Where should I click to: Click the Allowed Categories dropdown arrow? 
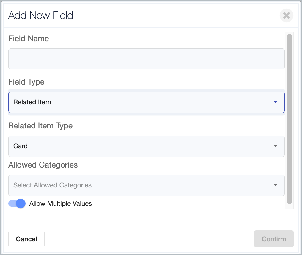click(275, 185)
